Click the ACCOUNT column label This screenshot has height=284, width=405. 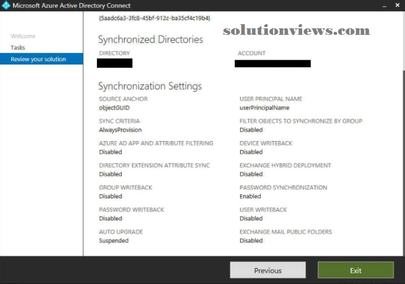252,53
